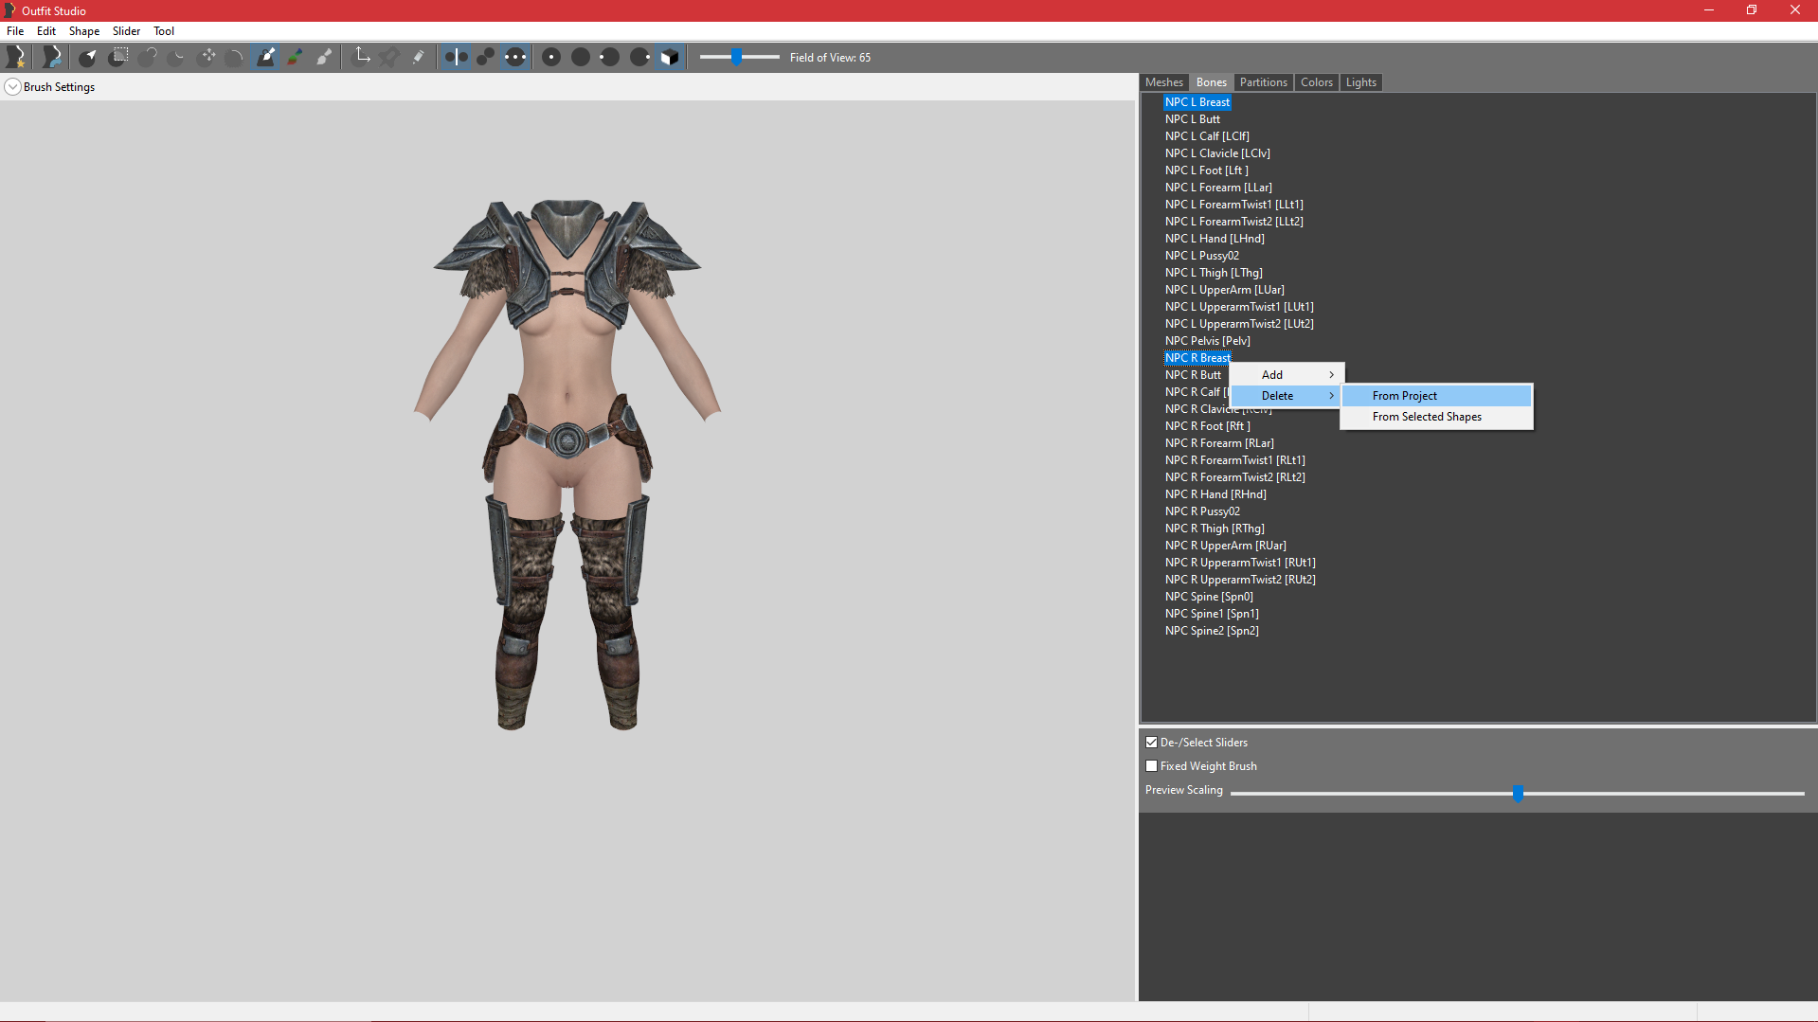Image resolution: width=1818 pixels, height=1022 pixels.
Task: Switch to Back view icon
Action: [581, 57]
